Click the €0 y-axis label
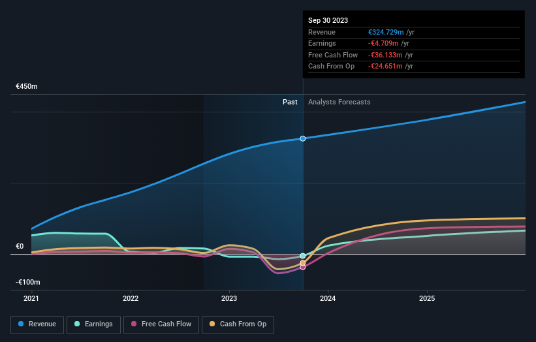This screenshot has width=536, height=342. tap(20, 246)
